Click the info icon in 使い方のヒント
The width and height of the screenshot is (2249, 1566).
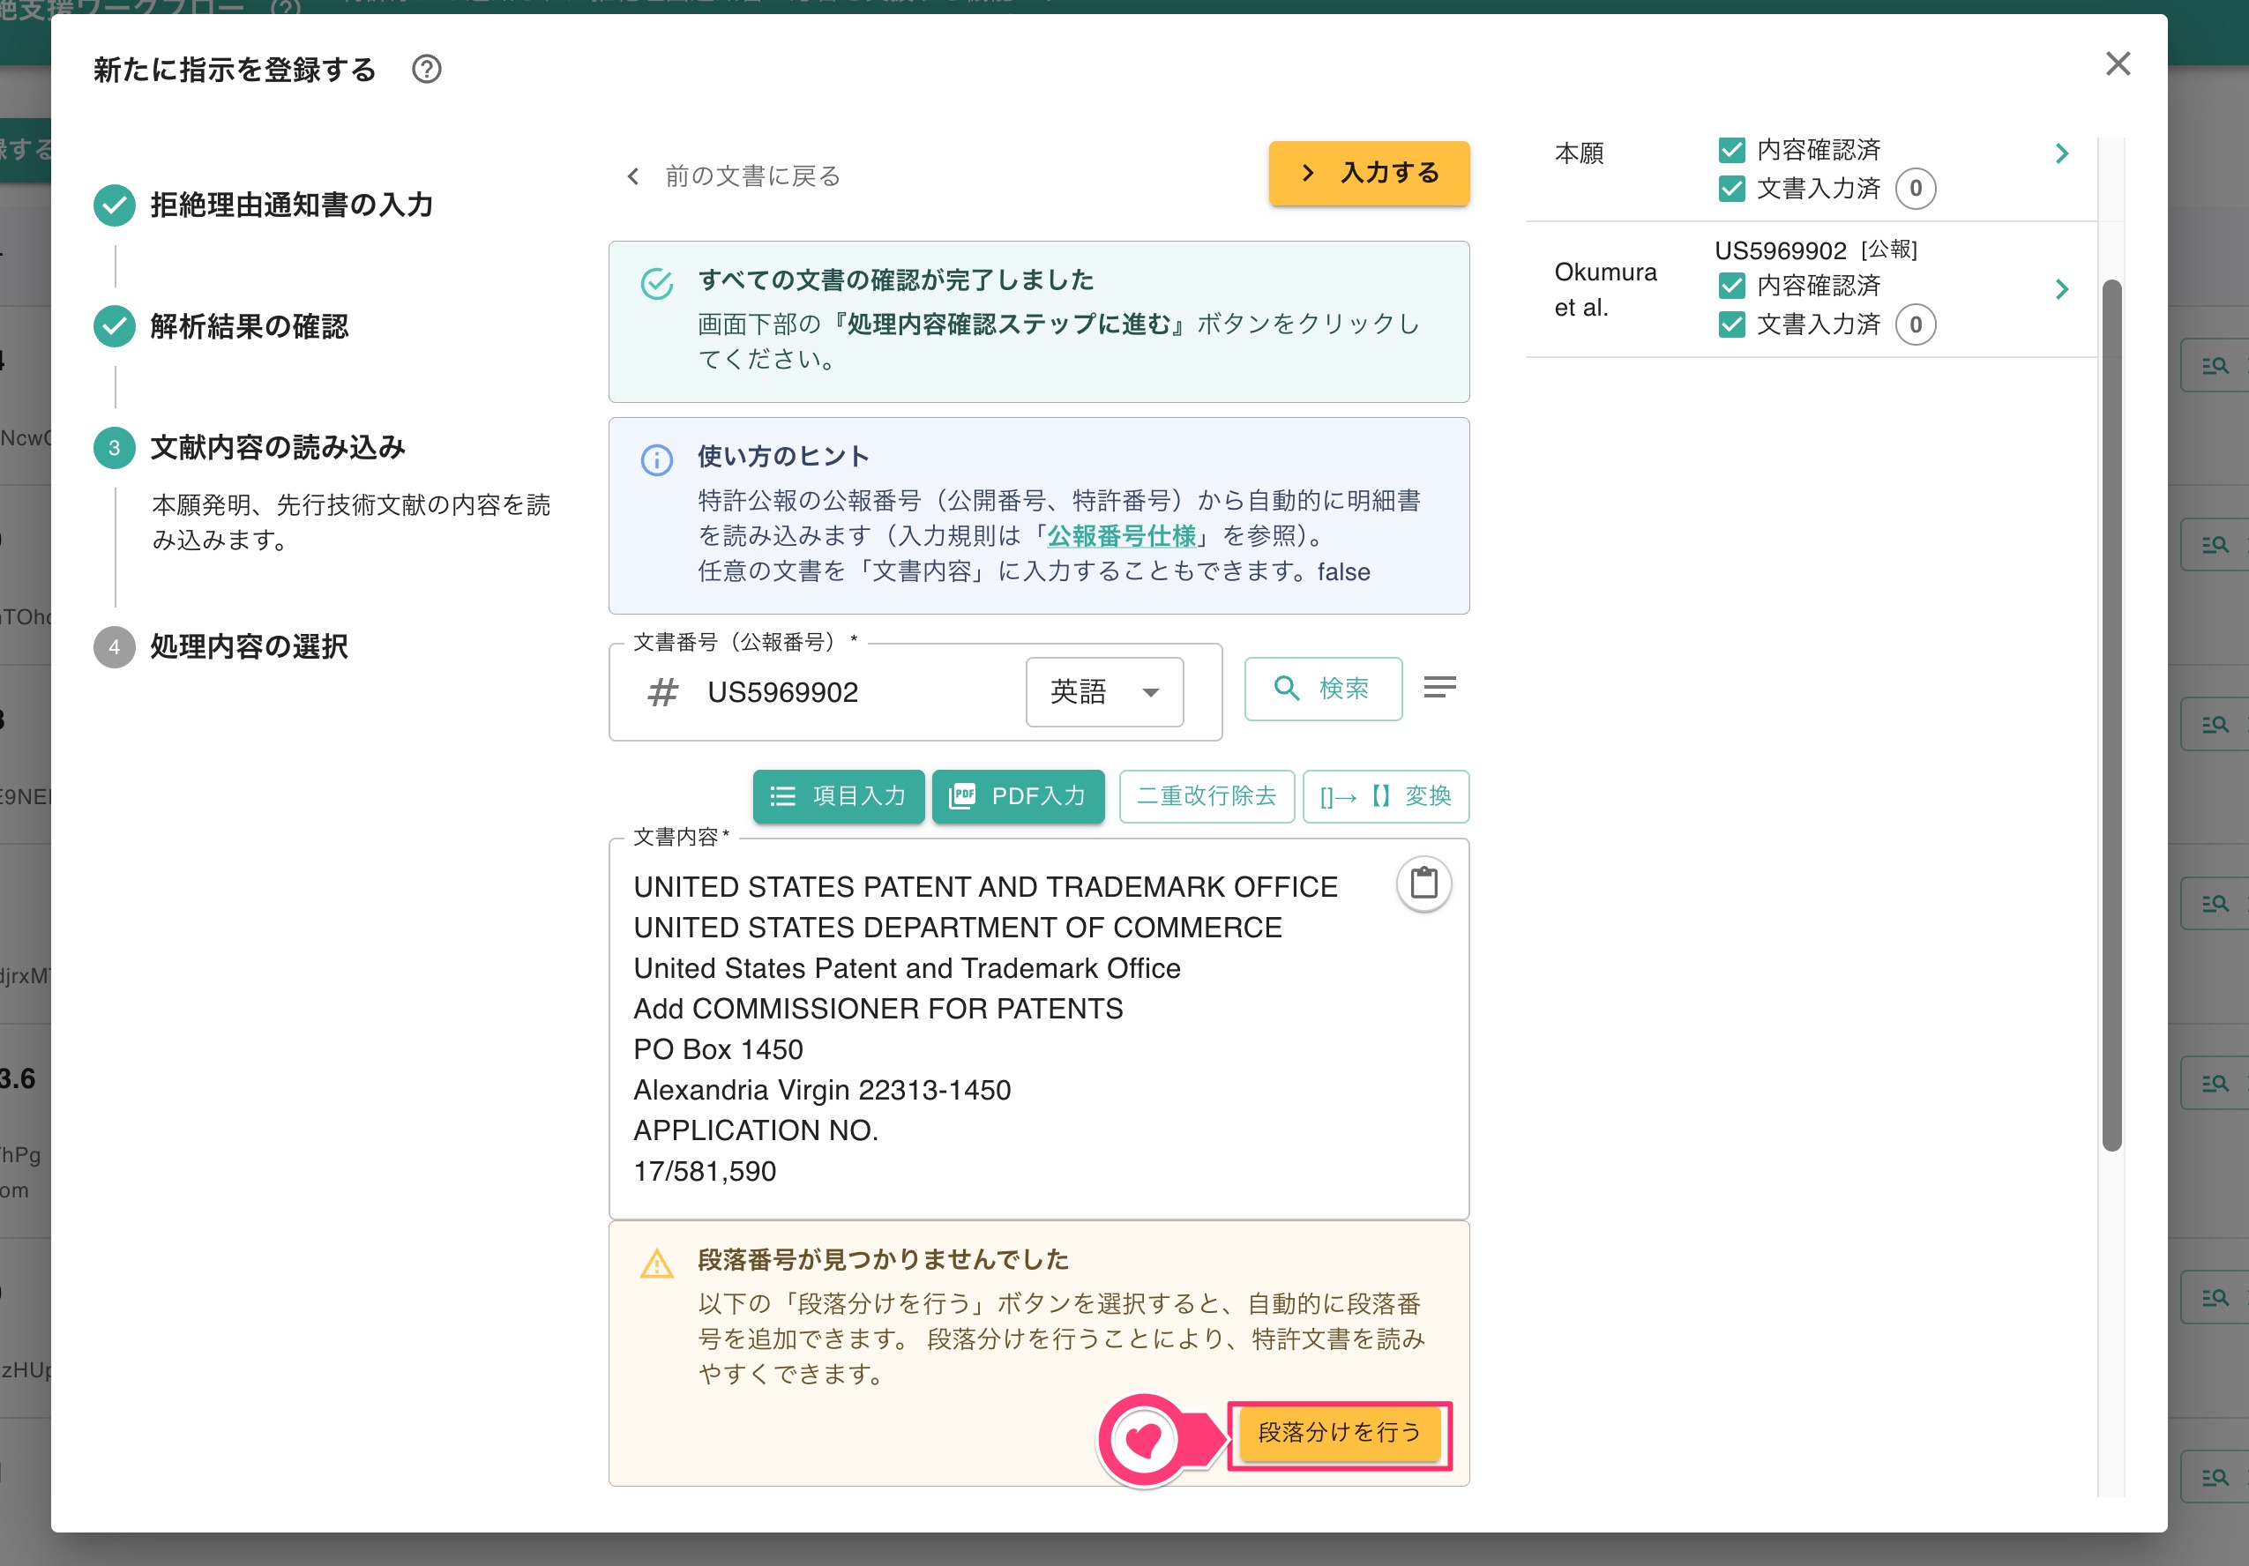656,459
